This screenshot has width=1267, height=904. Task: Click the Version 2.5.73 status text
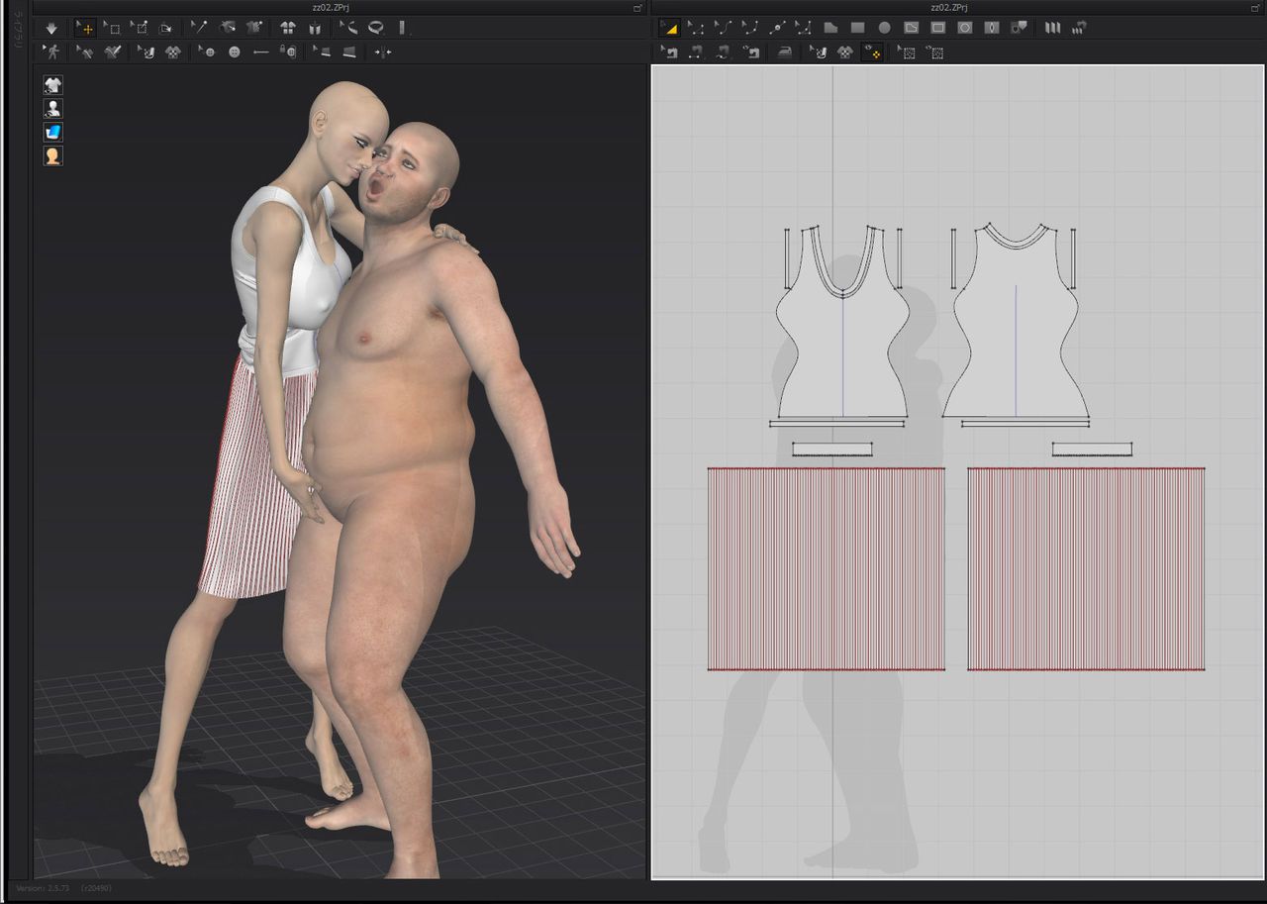point(43,888)
